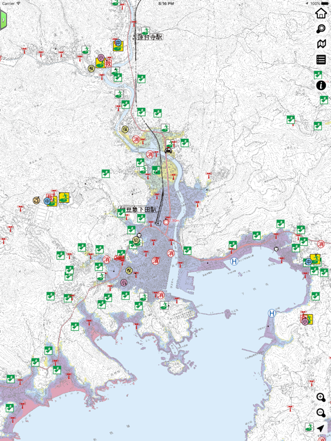Tap the 消 marker left of the fire truck
The image size is (331, 441).
(x=107, y=259)
